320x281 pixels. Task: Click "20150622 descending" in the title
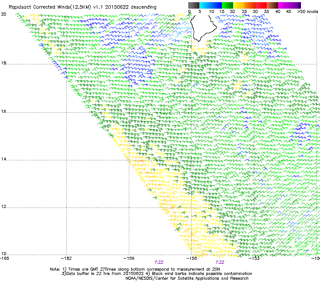point(131,7)
